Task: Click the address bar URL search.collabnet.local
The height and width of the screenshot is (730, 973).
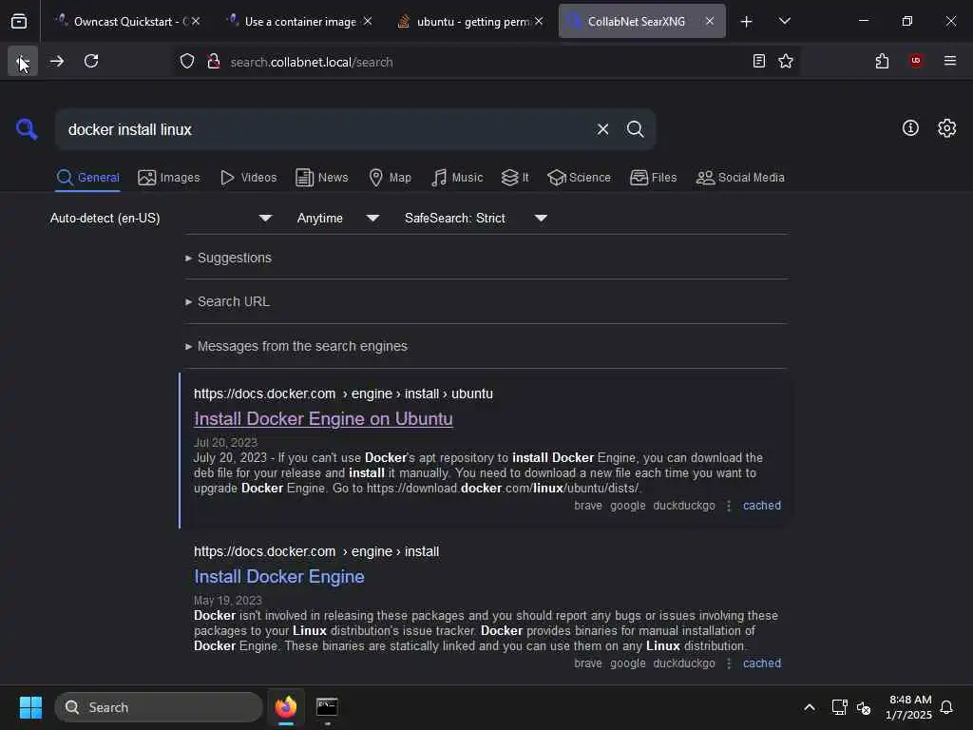Action: tap(312, 62)
